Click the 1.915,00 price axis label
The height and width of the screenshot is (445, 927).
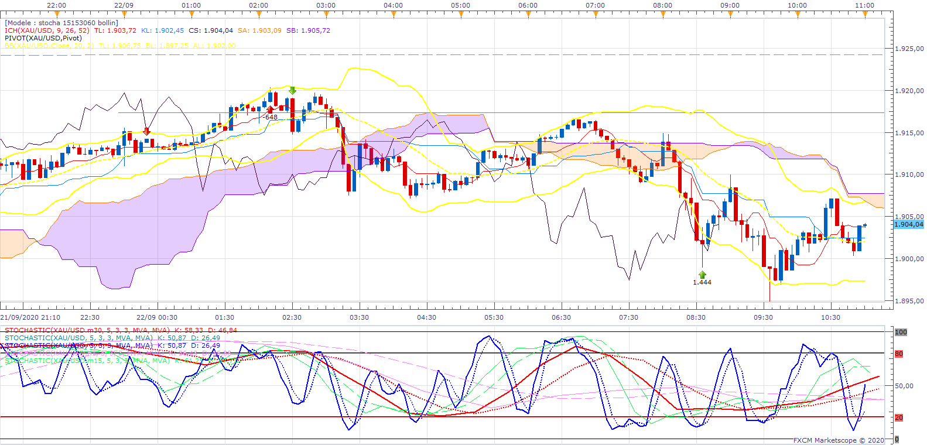(x=909, y=133)
